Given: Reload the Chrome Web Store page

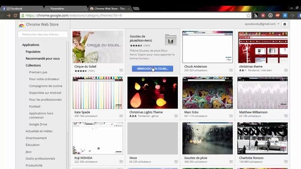Looking at the screenshot, I should [x=16, y=15].
